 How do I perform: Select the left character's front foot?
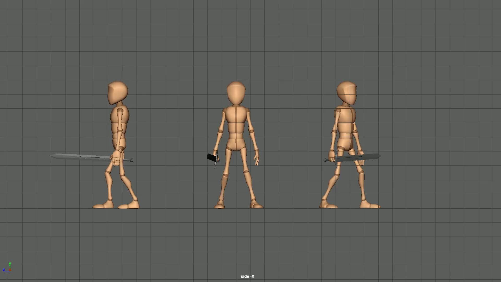tap(103, 206)
